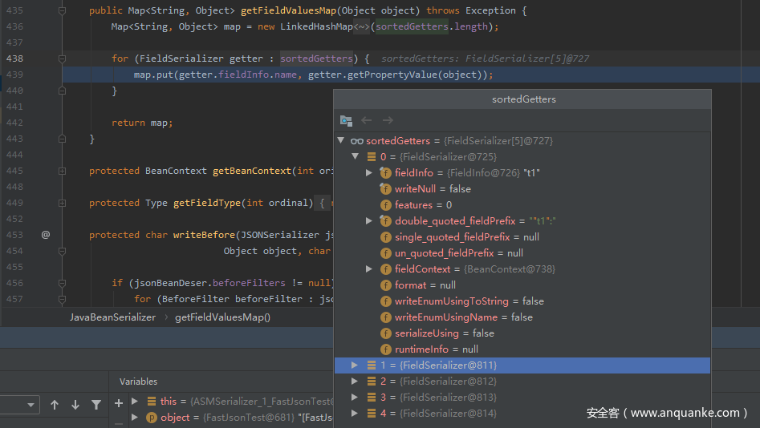Click the set-as-root icon in sortedGetters popup
The width and height of the screenshot is (760, 428).
[346, 120]
